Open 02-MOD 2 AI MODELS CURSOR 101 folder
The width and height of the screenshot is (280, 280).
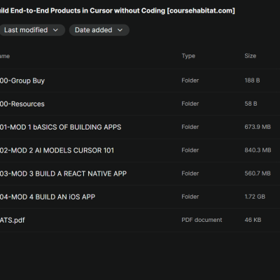(57, 150)
